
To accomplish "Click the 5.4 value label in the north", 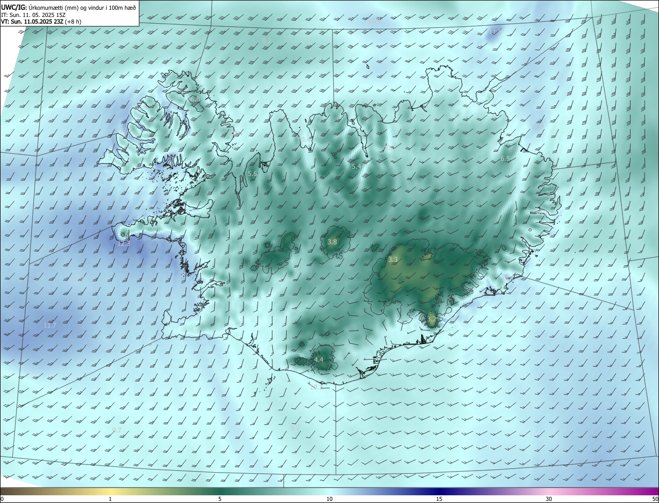I will pyautogui.click(x=356, y=166).
